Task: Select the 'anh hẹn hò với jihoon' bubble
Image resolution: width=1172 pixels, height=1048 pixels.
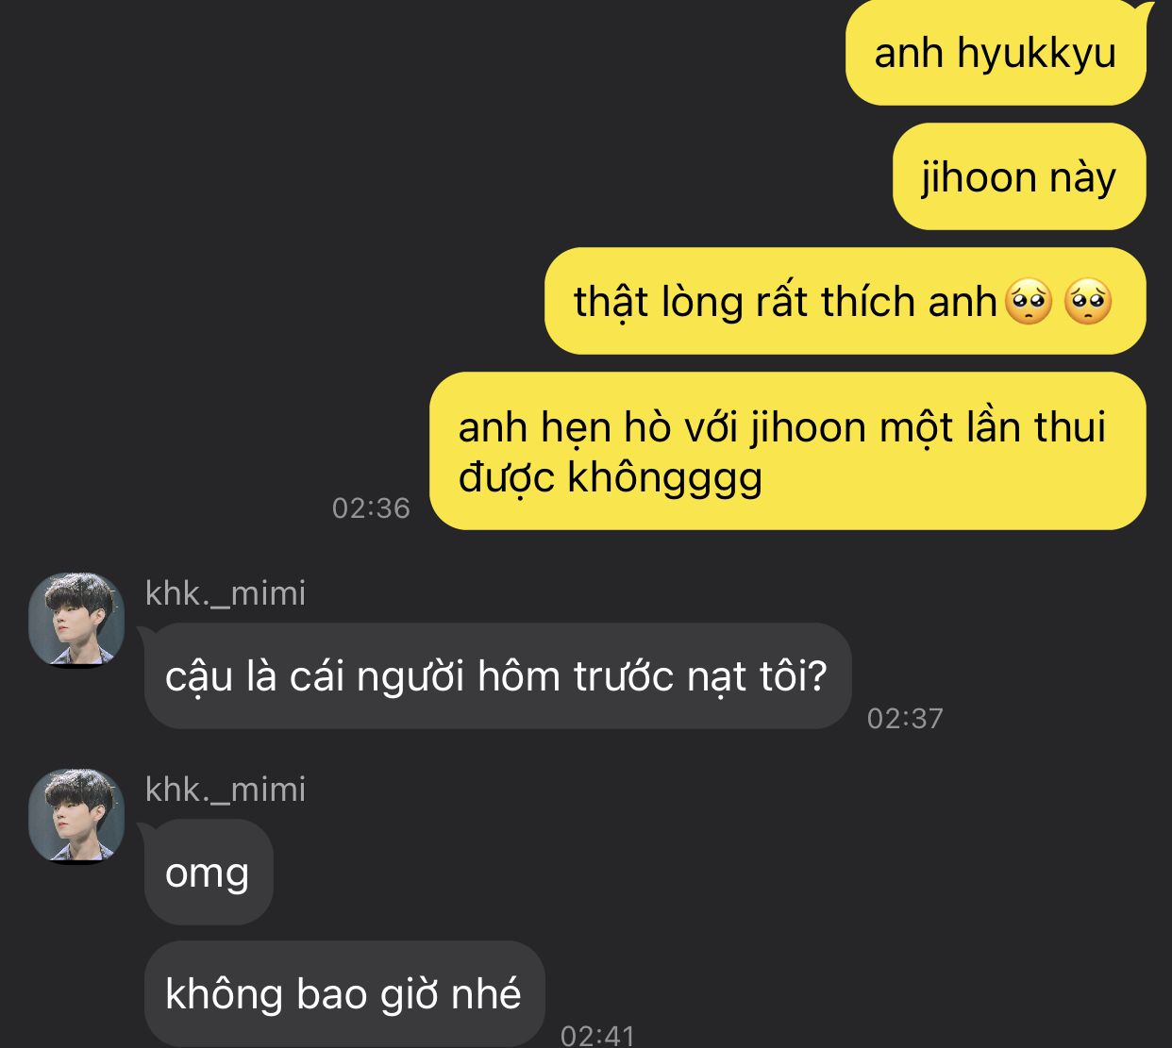Action: pos(788,451)
